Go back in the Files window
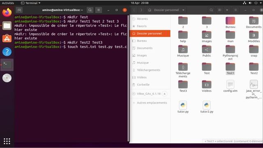This screenshot has width=263, height=148. click(134, 10)
